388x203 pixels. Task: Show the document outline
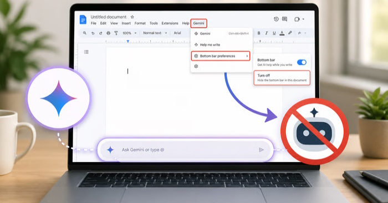pyautogui.click(x=86, y=52)
